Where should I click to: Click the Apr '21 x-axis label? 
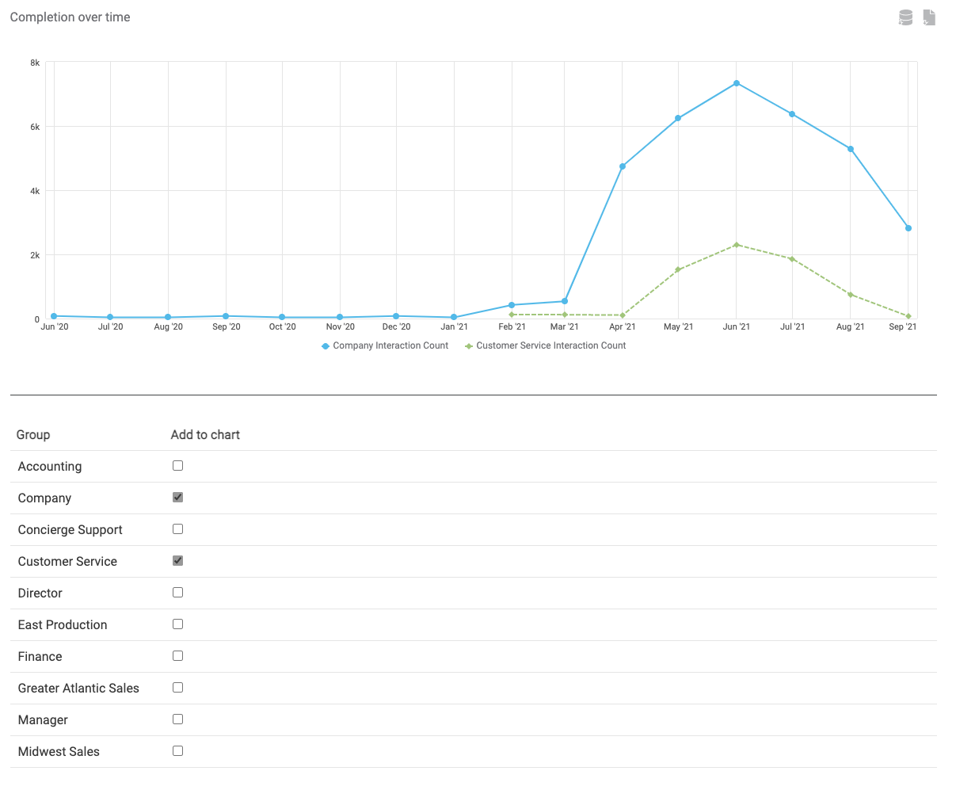(623, 327)
